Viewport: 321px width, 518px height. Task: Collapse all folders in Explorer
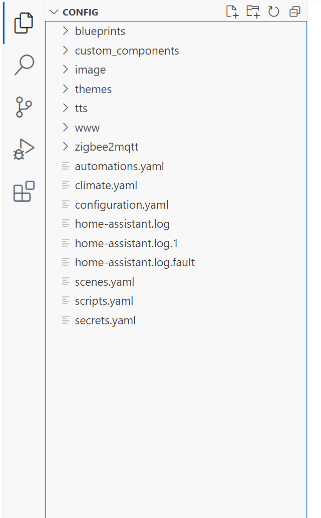(294, 12)
